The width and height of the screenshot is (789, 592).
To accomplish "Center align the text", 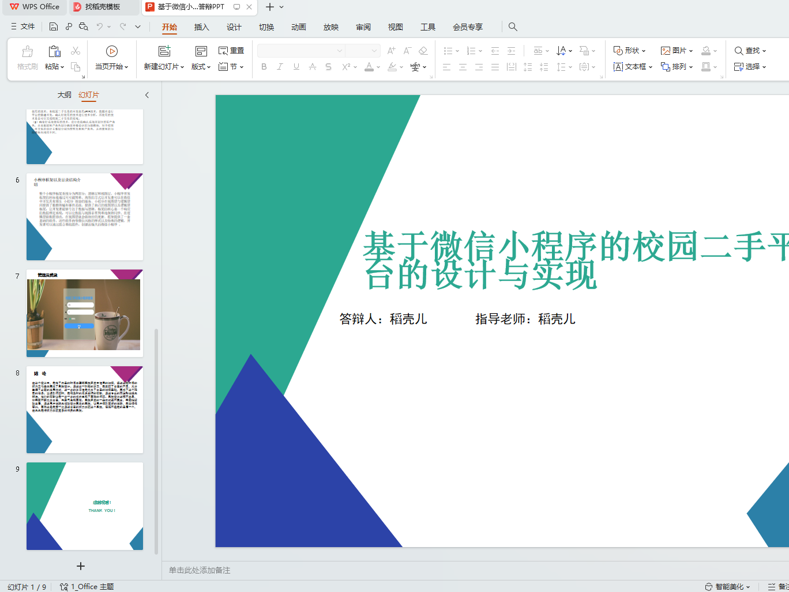I will tap(463, 67).
